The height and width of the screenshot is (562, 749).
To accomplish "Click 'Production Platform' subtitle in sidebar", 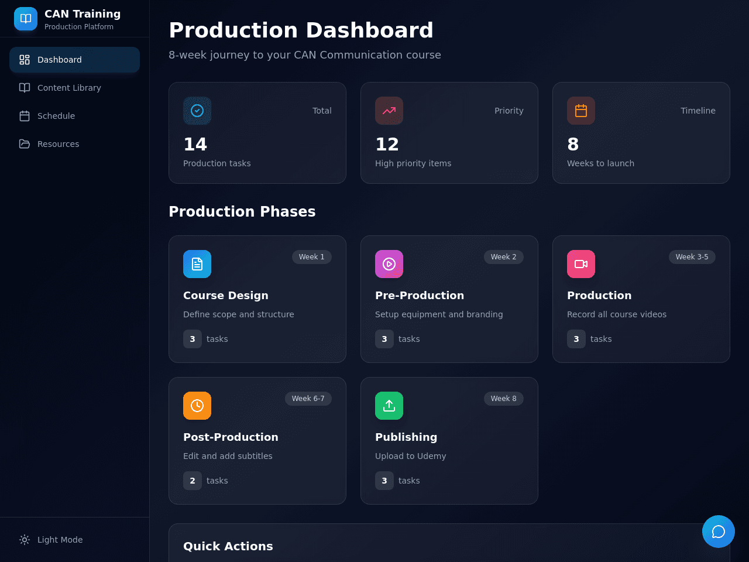I will [79, 27].
